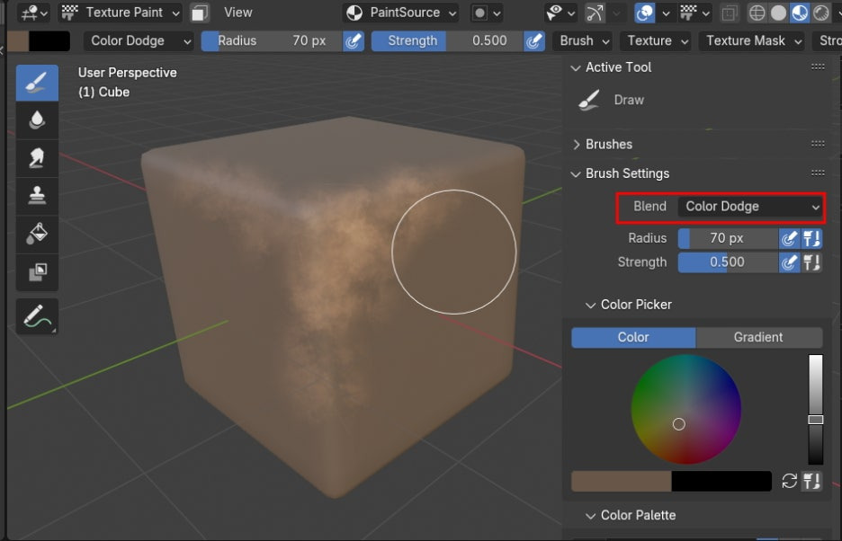Click the header Strength slider
Screen dimensions: 842x541
click(x=447, y=40)
